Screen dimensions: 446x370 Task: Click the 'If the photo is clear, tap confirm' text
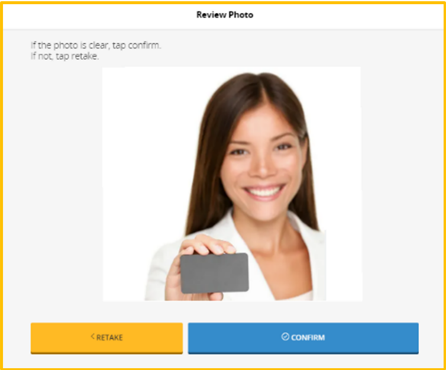[x=96, y=45]
